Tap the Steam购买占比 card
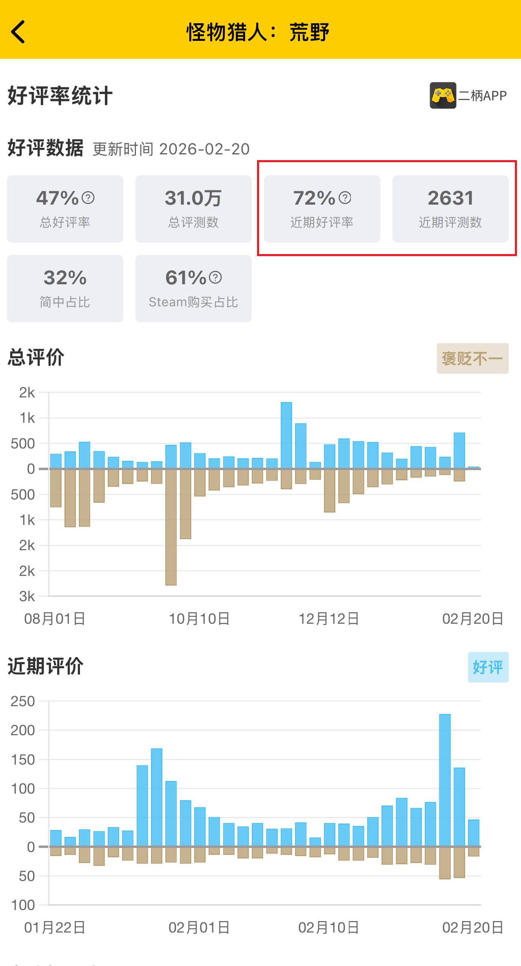Viewport: 521px width, 966px height. (x=193, y=288)
